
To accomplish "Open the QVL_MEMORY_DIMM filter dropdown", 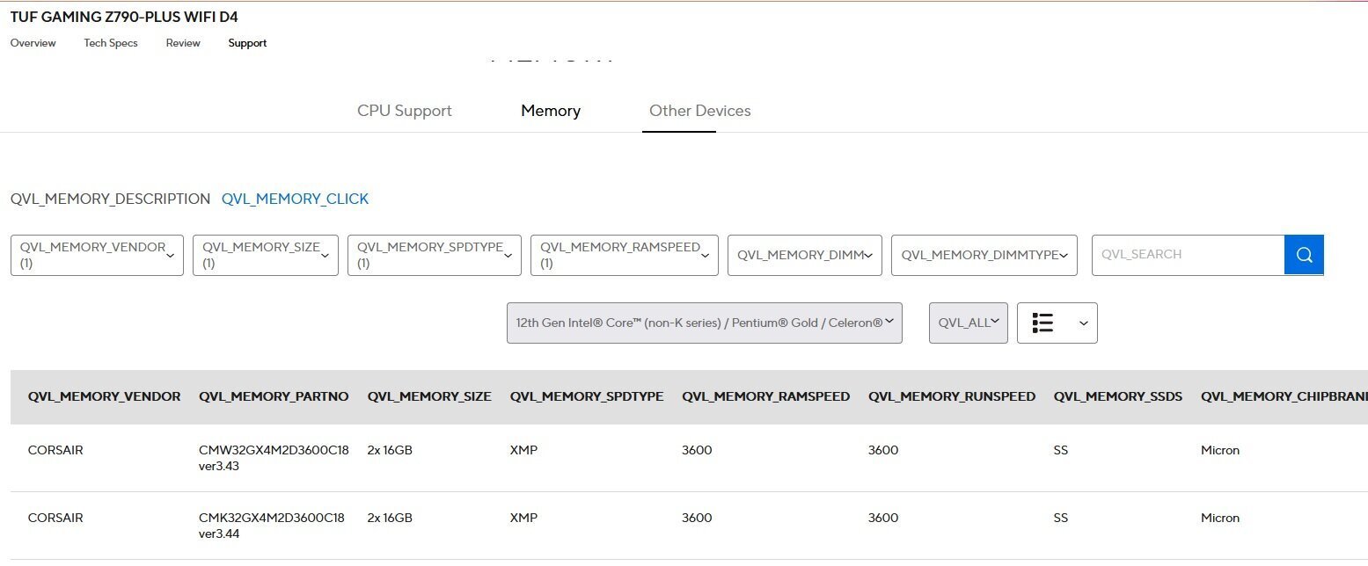I will (805, 255).
